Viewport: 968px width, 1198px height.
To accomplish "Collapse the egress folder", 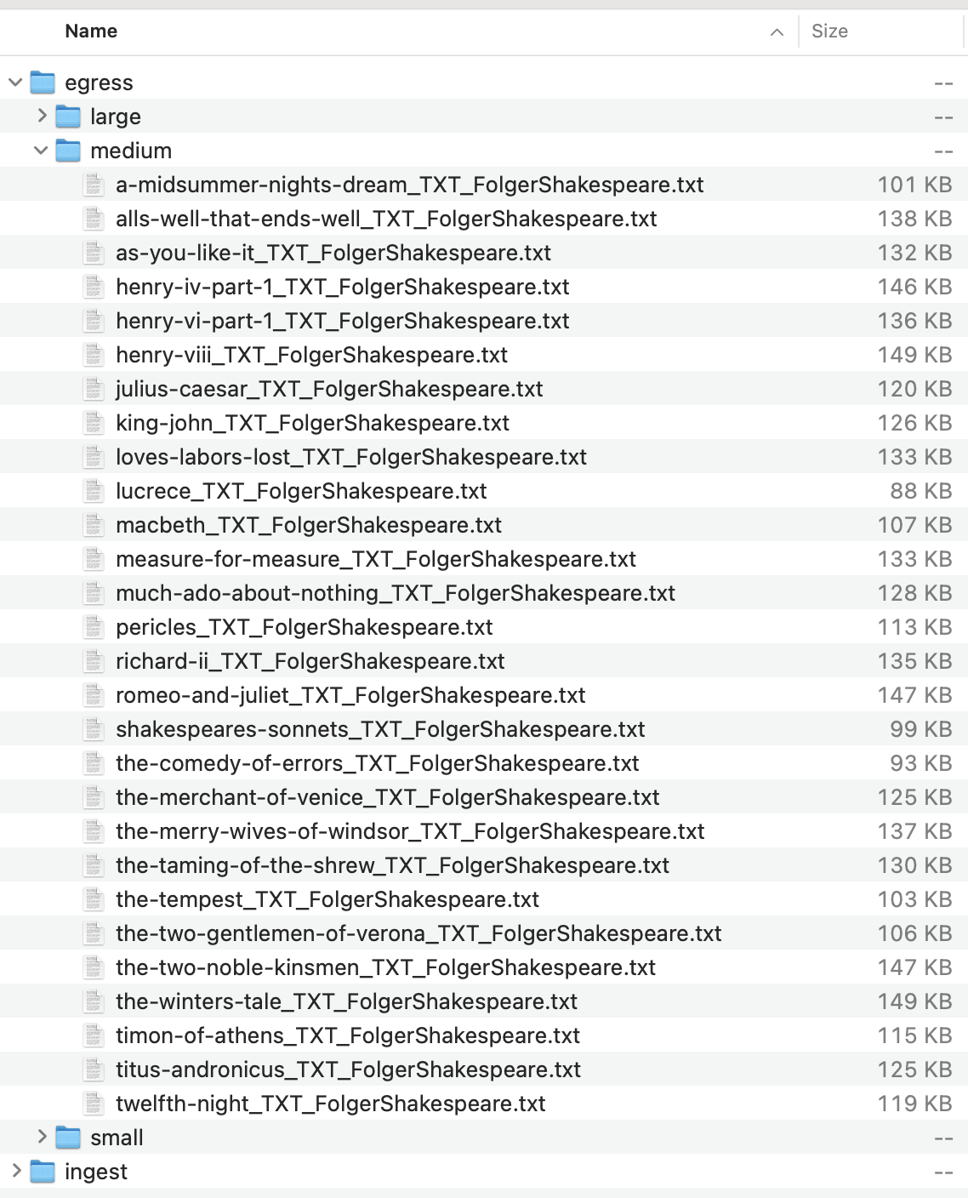I will tap(15, 83).
